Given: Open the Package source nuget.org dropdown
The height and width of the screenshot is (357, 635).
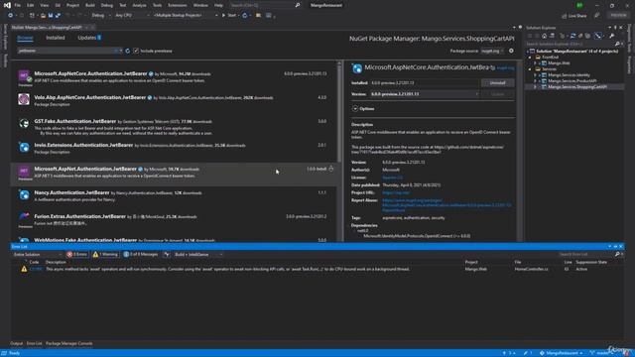Looking at the screenshot, I should pyautogui.click(x=492, y=51).
